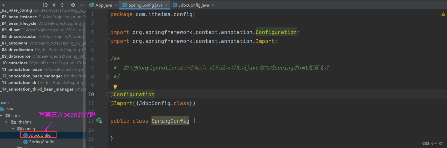
Task: Fold annotations at @Configuration line 10
Action: [x=108, y=94]
